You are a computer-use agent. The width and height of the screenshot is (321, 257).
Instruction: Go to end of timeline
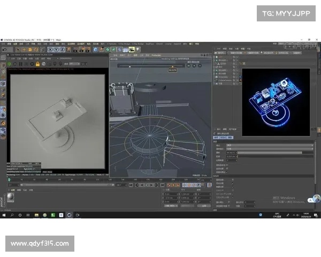[162, 185]
